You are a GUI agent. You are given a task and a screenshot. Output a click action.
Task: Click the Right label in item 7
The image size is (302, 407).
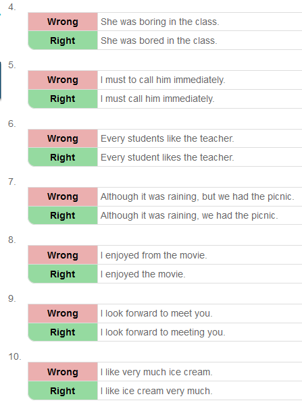click(63, 215)
